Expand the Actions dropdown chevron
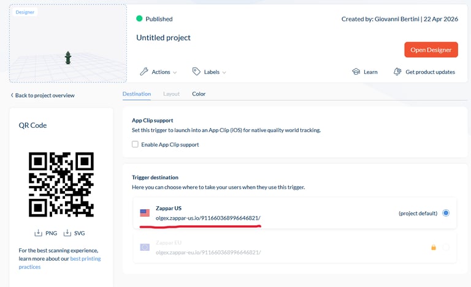 [x=175, y=72]
